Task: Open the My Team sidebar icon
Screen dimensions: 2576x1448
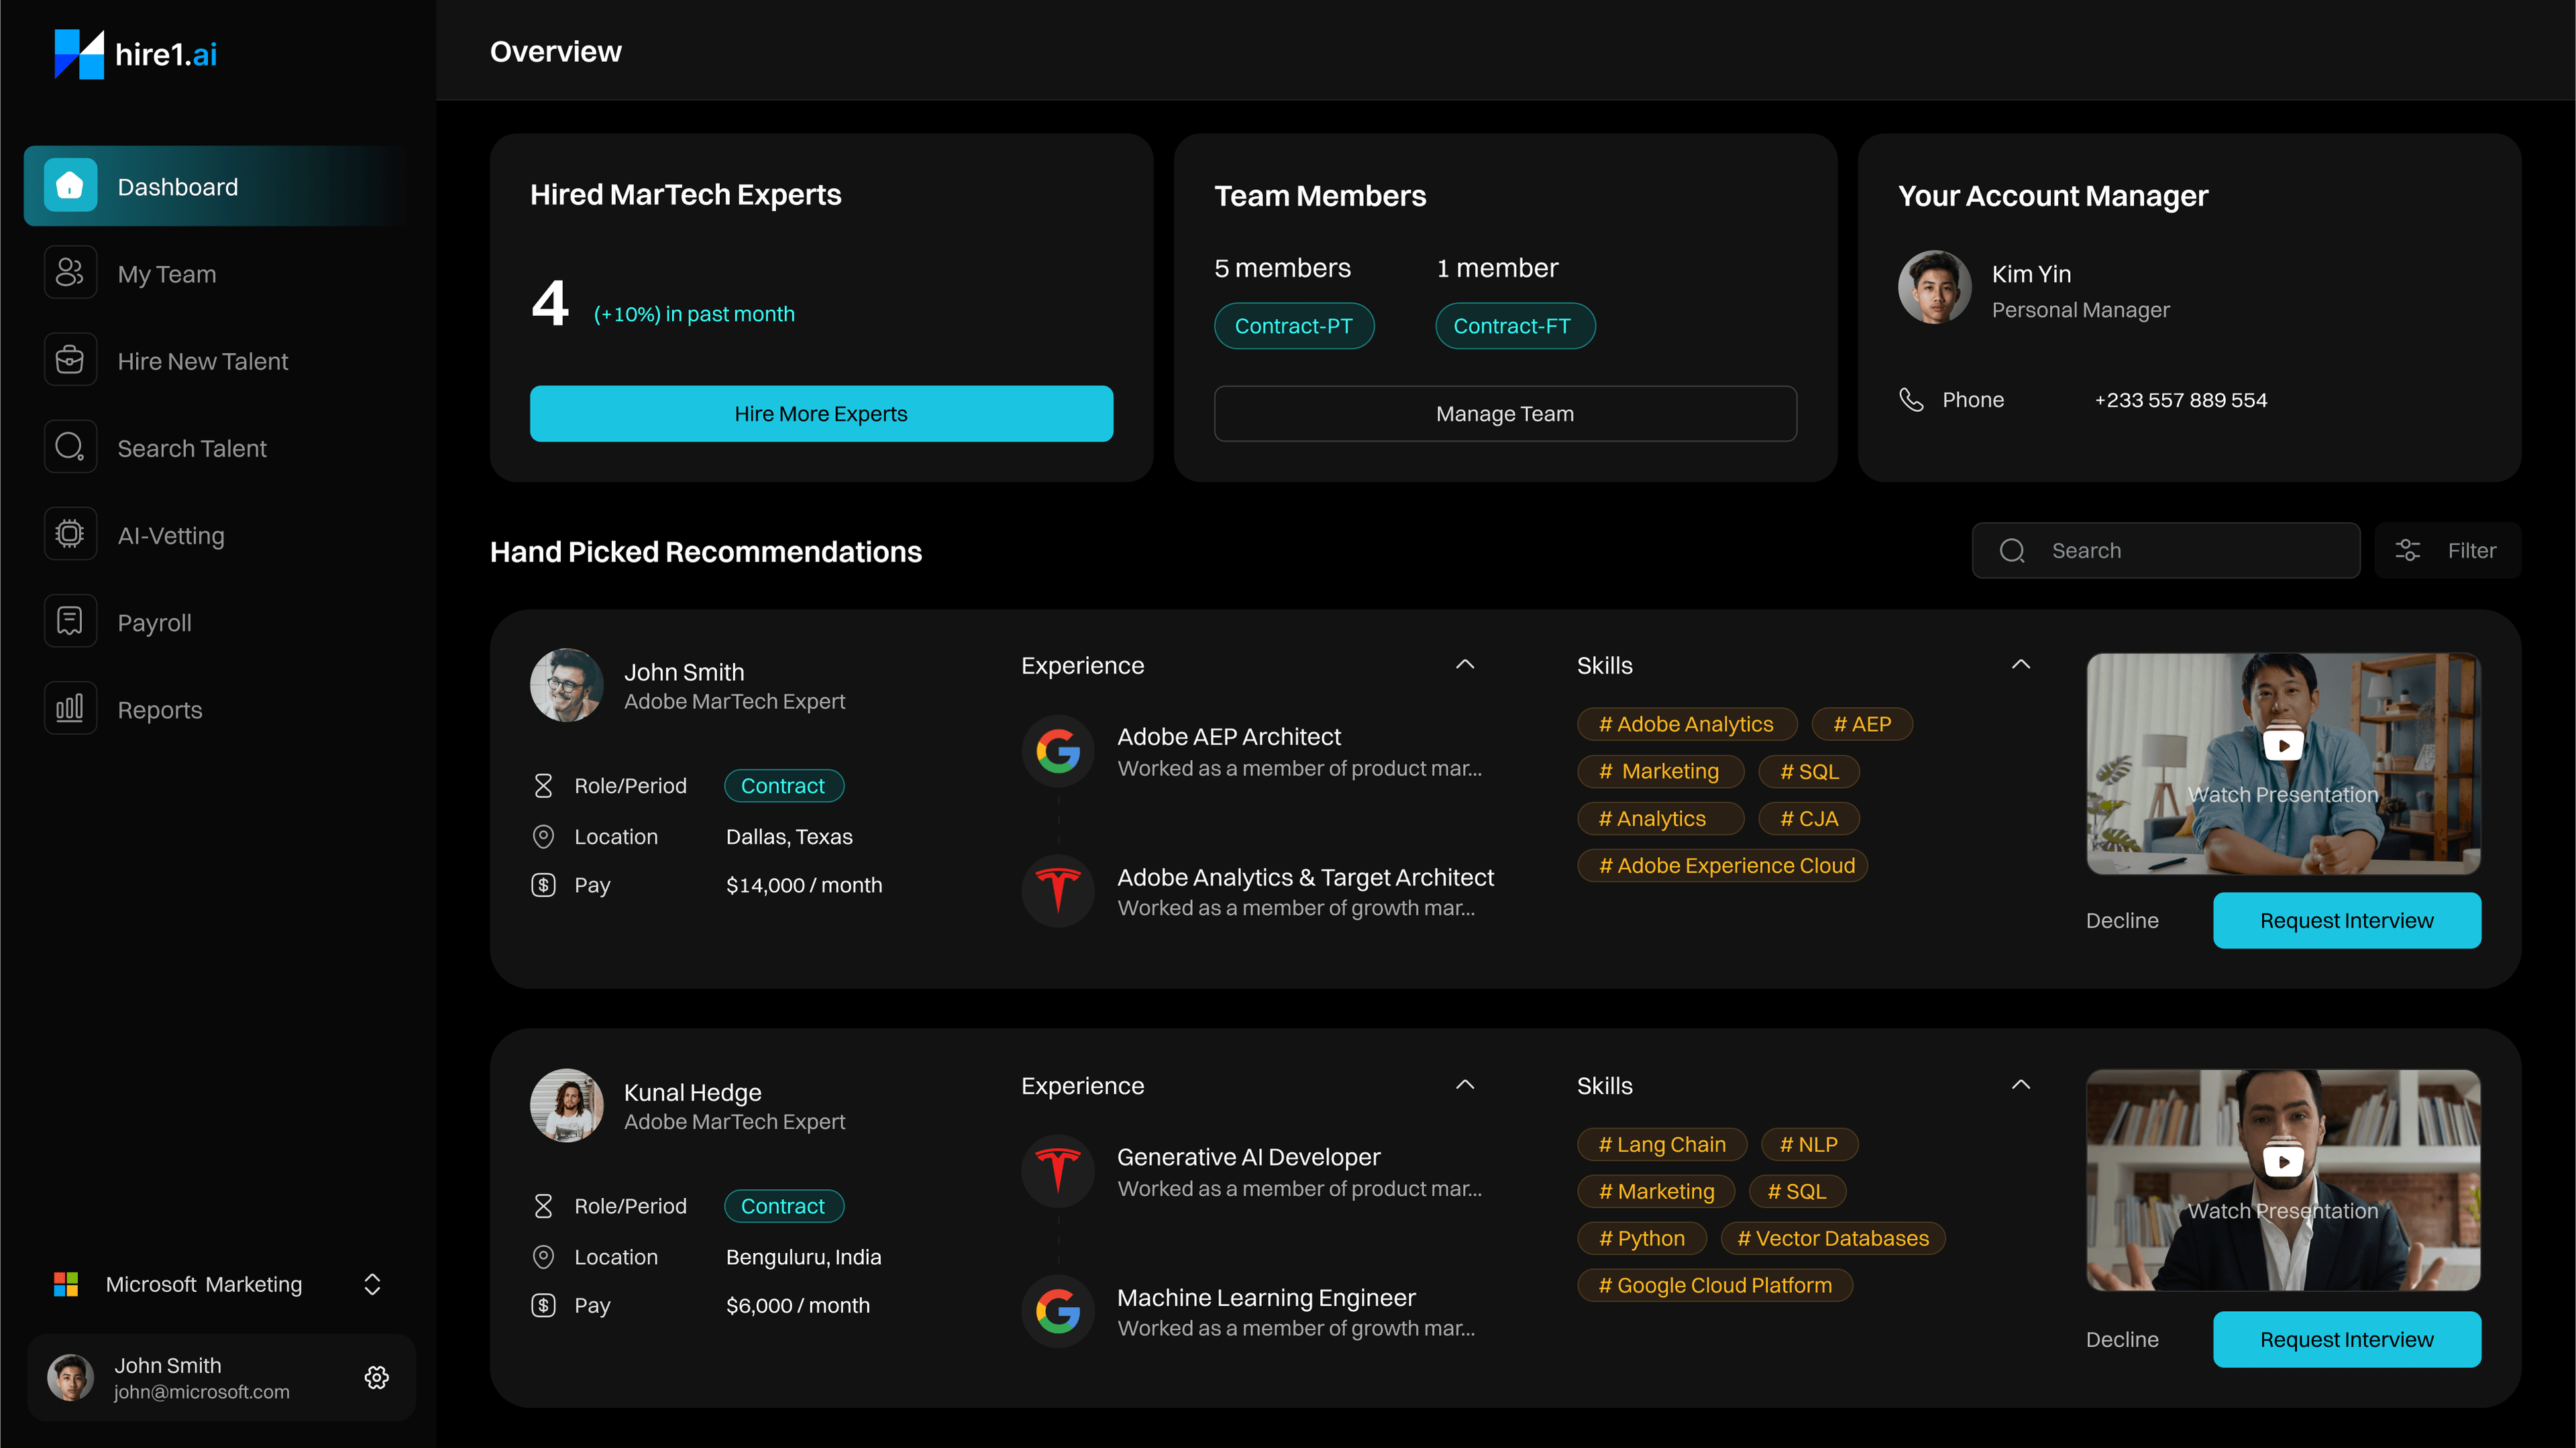Action: pos(70,273)
